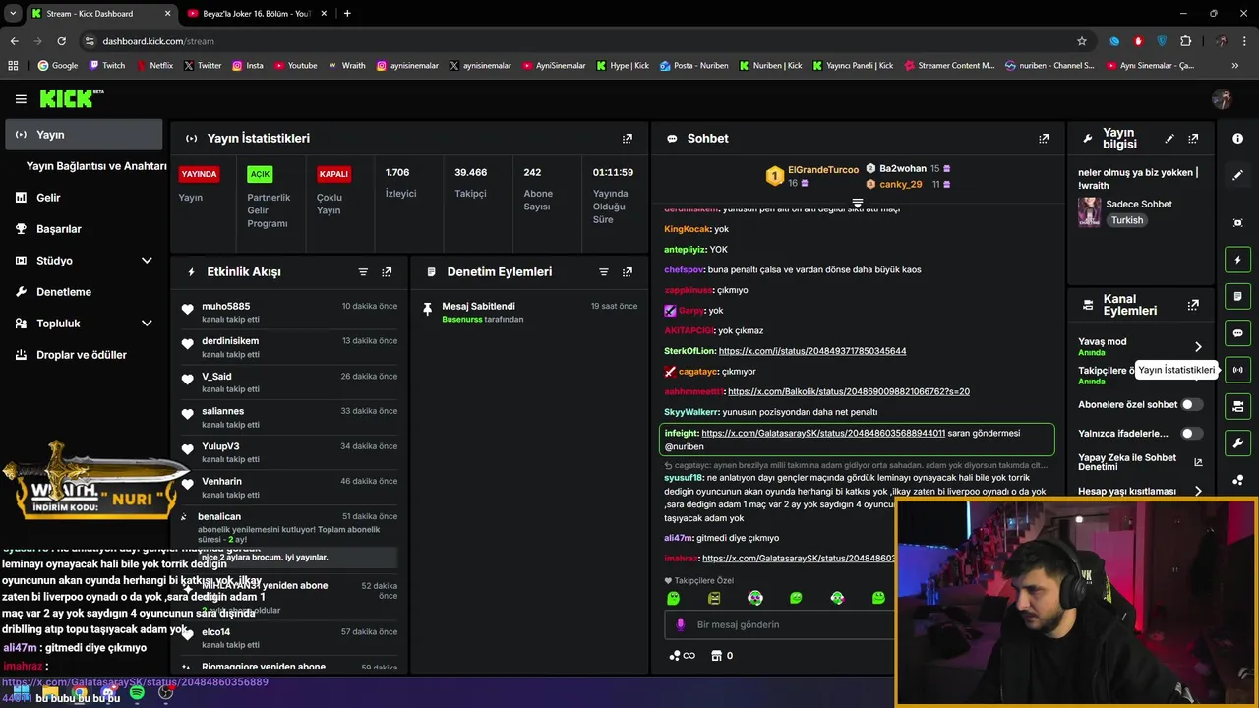The image size is (1259, 708).
Task: Click the Sadece Sohbet category thumbnail
Action: 1089,211
